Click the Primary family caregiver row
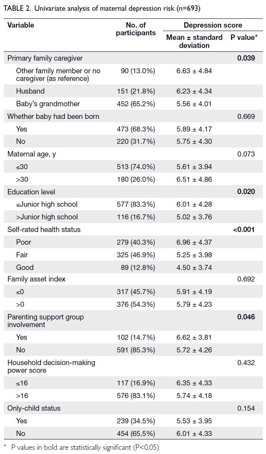 133,58
